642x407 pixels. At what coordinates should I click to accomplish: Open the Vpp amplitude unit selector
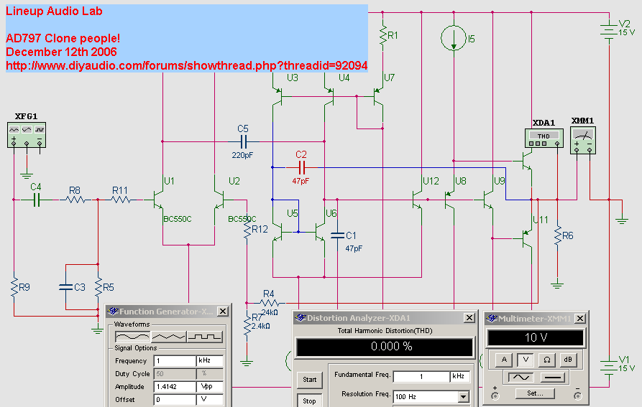[210, 387]
